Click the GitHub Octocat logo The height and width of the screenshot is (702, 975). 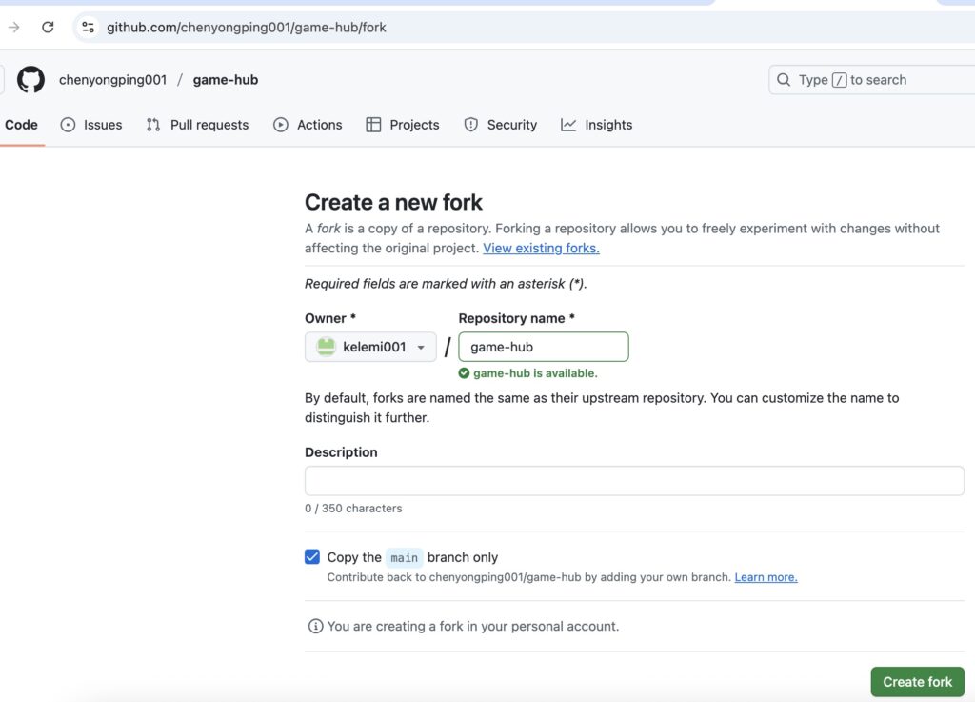pos(30,80)
